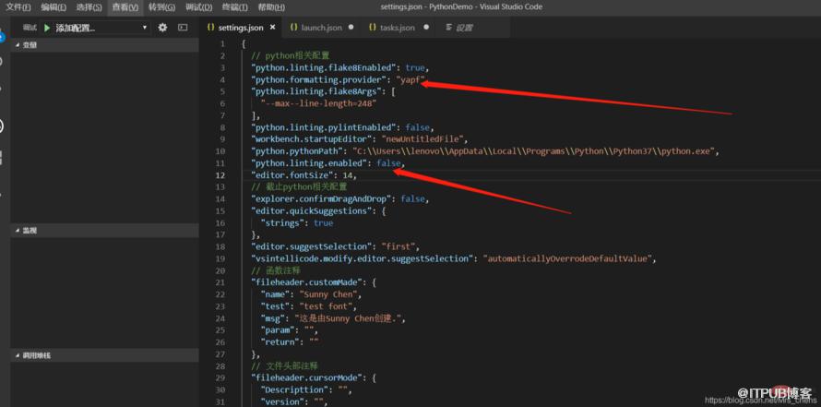Click line number 12 in the gutter
Viewport: 821px width, 407px height.
(x=220, y=175)
